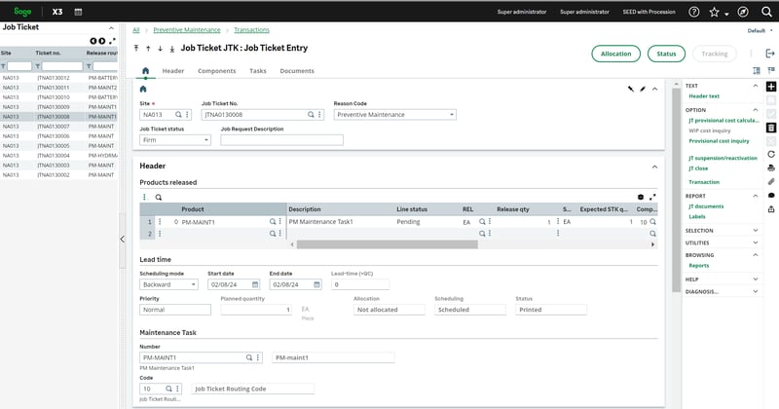Click the Print icon in right toolbar
Screen dimensions: 779x409
click(x=771, y=167)
